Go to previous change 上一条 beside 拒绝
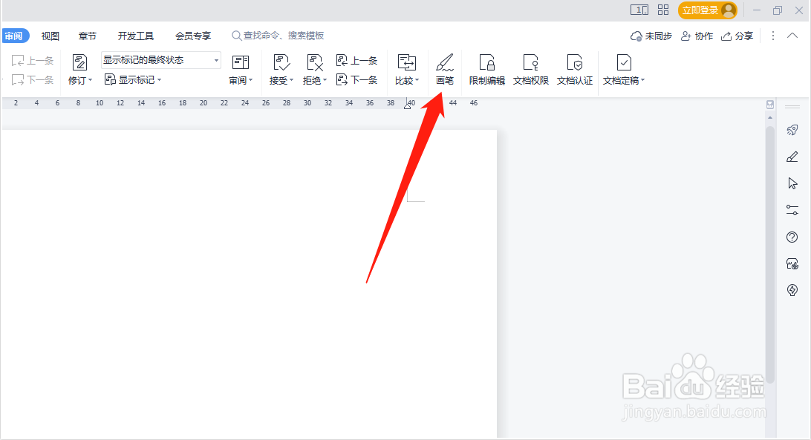 click(x=357, y=61)
